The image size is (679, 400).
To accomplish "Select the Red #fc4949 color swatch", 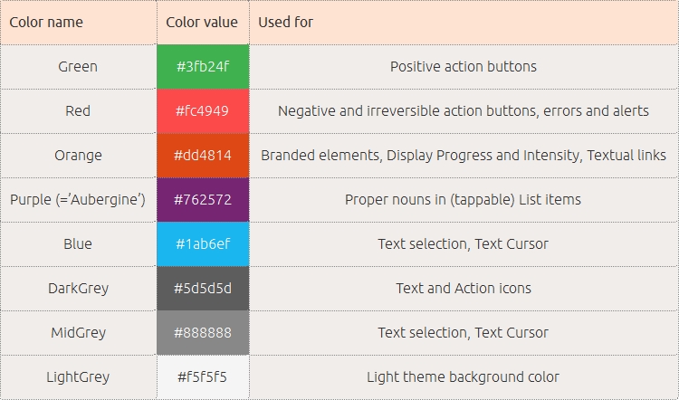I will [x=203, y=111].
